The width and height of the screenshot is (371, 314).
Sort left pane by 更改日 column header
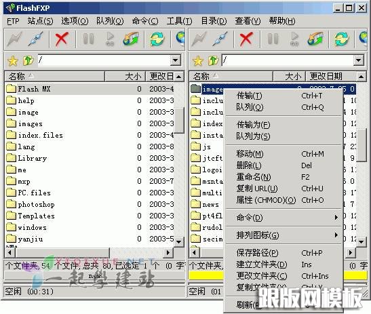click(160, 77)
